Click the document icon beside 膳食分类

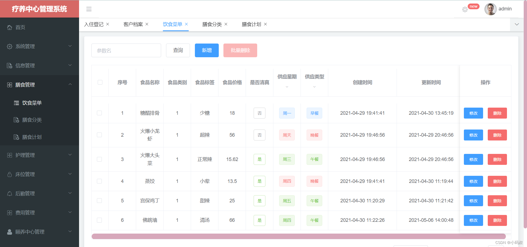(16, 120)
